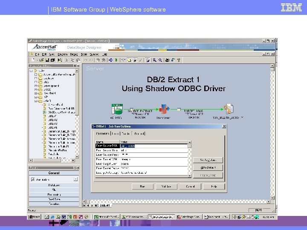Click the Name column header in parameters
The width and height of the screenshot is (307, 230).
[x=107, y=142]
